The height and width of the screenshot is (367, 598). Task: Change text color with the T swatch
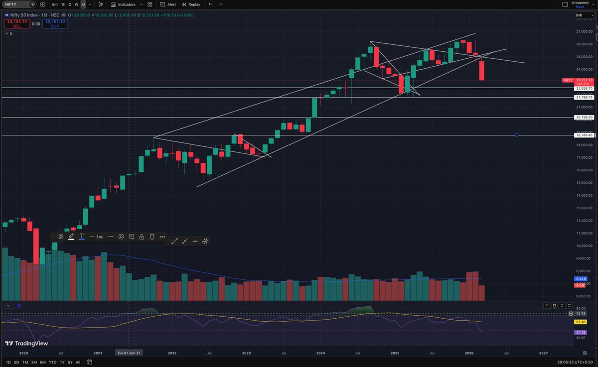pos(82,237)
